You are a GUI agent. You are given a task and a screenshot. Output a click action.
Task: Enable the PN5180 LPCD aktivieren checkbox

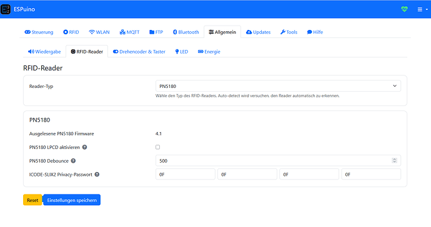pos(157,147)
